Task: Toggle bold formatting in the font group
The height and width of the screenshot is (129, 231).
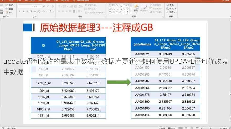Action: pos(20,11)
